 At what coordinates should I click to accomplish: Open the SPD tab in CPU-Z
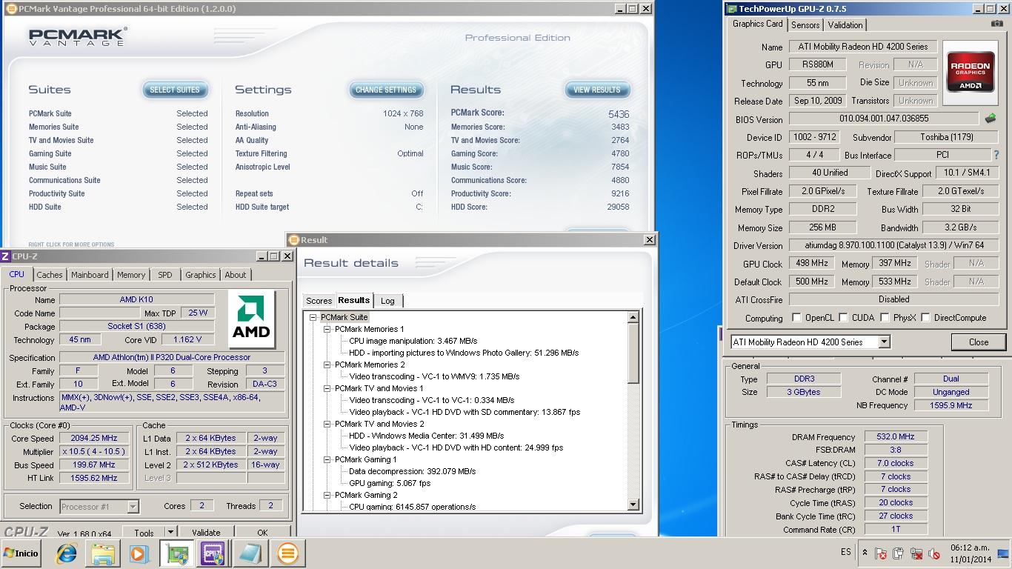(x=165, y=275)
